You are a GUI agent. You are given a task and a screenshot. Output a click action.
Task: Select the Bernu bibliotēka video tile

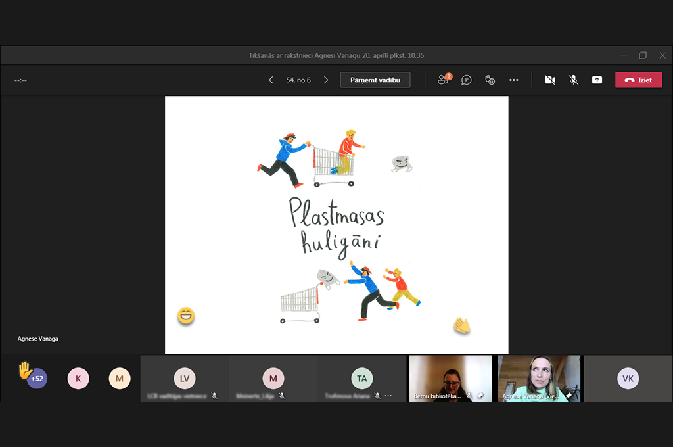click(450, 378)
